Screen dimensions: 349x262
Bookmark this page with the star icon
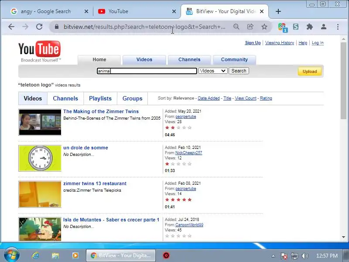[264, 27]
